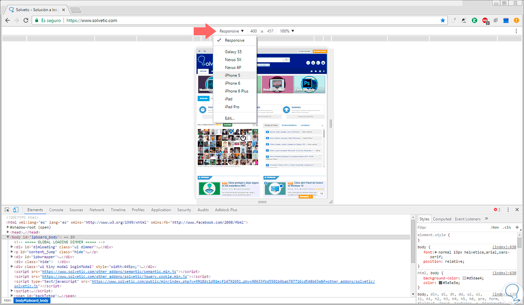Click the body#ipboard_body breadcrumb
The height and width of the screenshot is (305, 524).
[32, 300]
